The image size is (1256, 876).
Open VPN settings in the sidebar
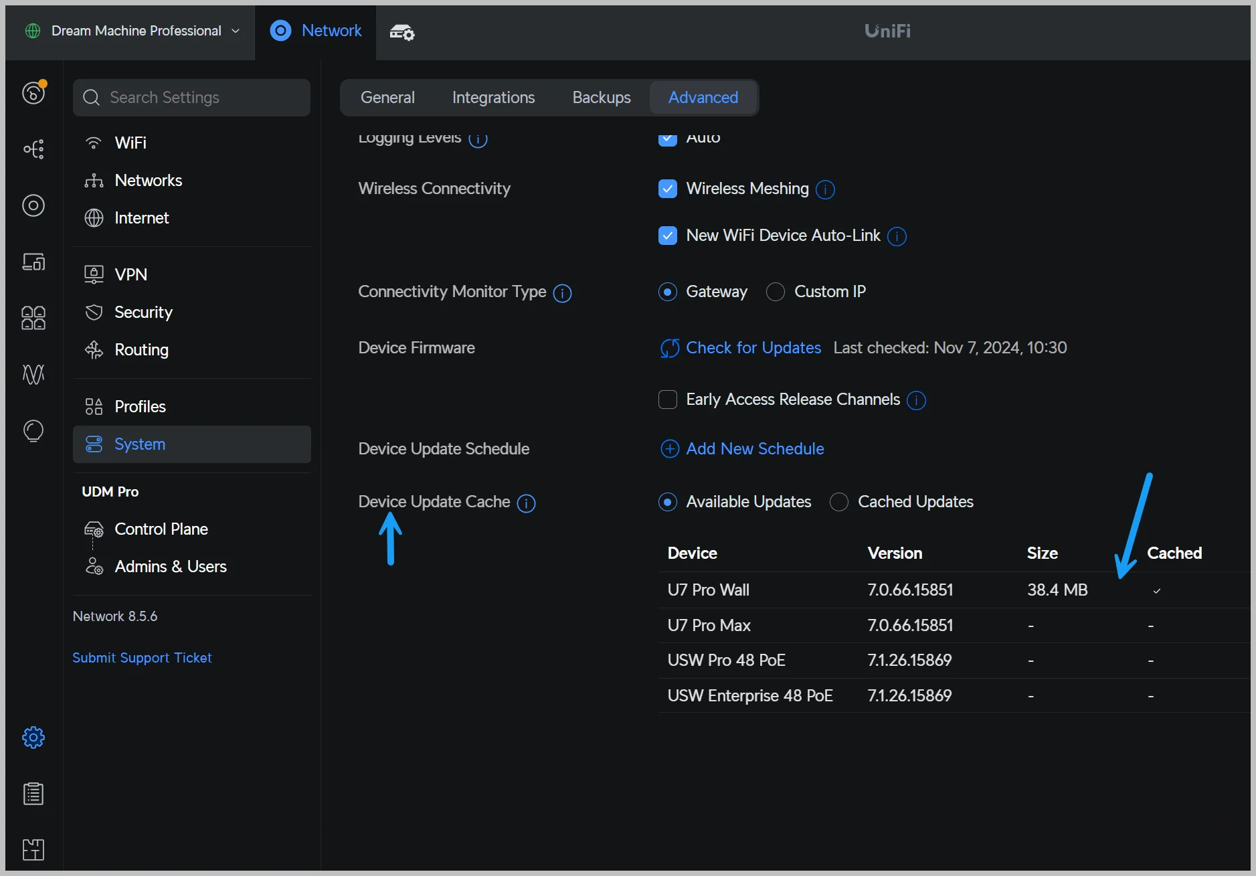[191, 274]
